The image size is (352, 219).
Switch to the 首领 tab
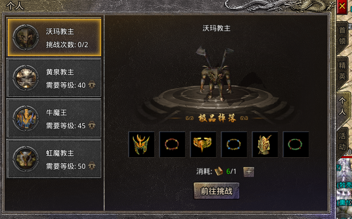(x=342, y=36)
